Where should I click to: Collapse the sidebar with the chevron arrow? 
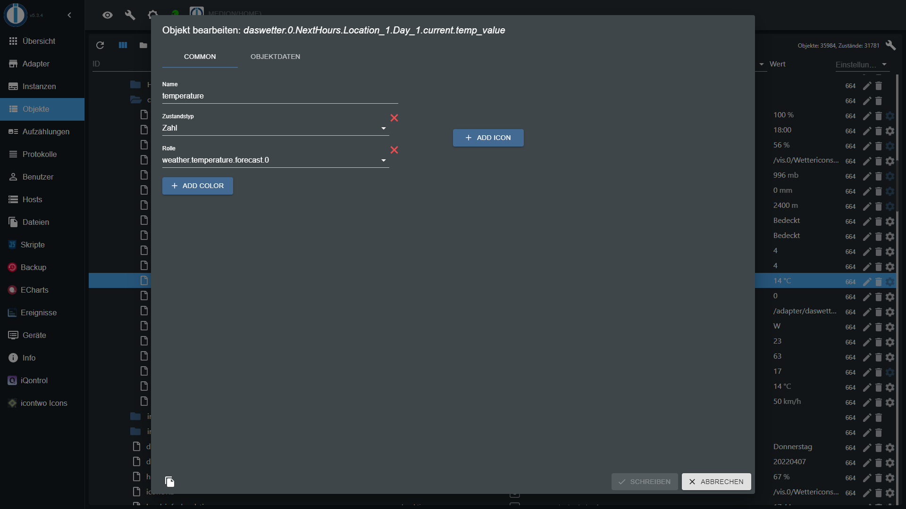pyautogui.click(x=69, y=15)
